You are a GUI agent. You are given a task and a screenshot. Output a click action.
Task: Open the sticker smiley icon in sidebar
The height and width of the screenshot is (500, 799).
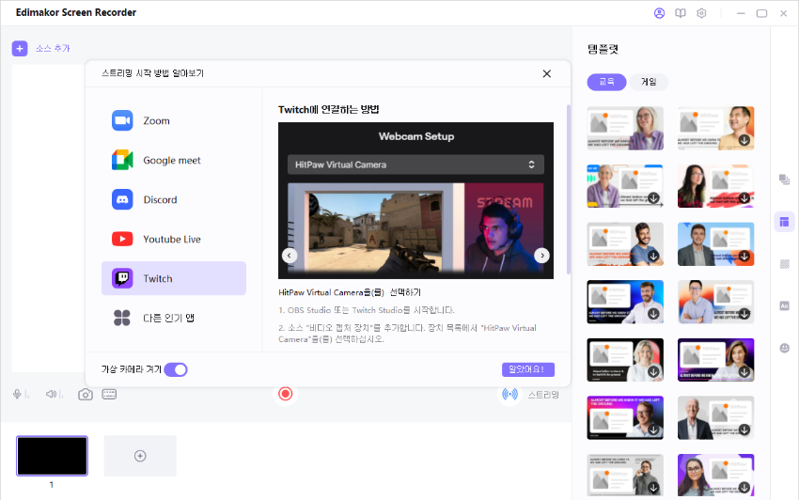pyautogui.click(x=784, y=348)
